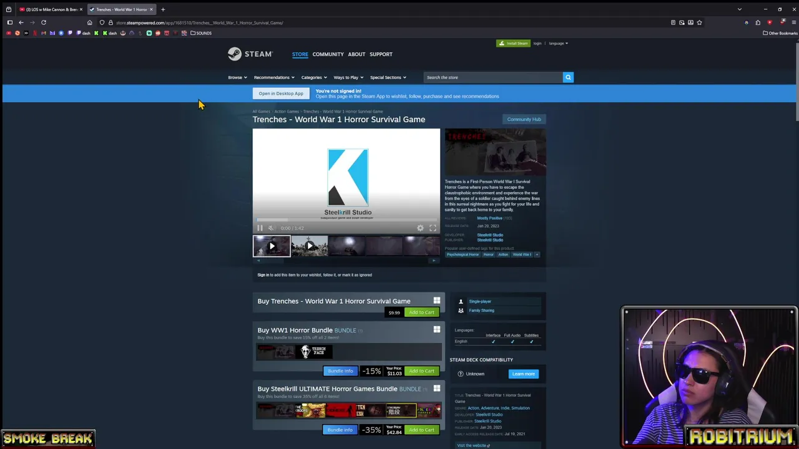
Task: Click inside the Search the store field
Action: [493, 77]
